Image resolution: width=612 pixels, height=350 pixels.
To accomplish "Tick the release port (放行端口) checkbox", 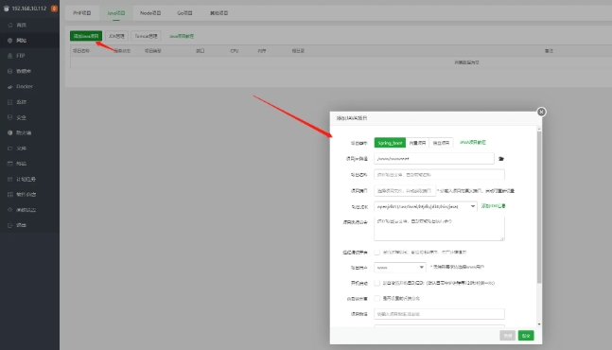I will tap(376, 252).
